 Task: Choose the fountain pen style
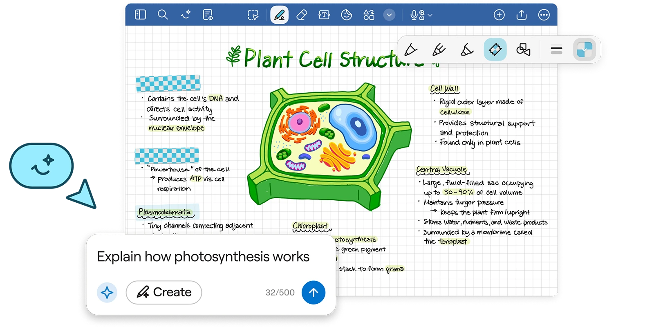tap(411, 50)
